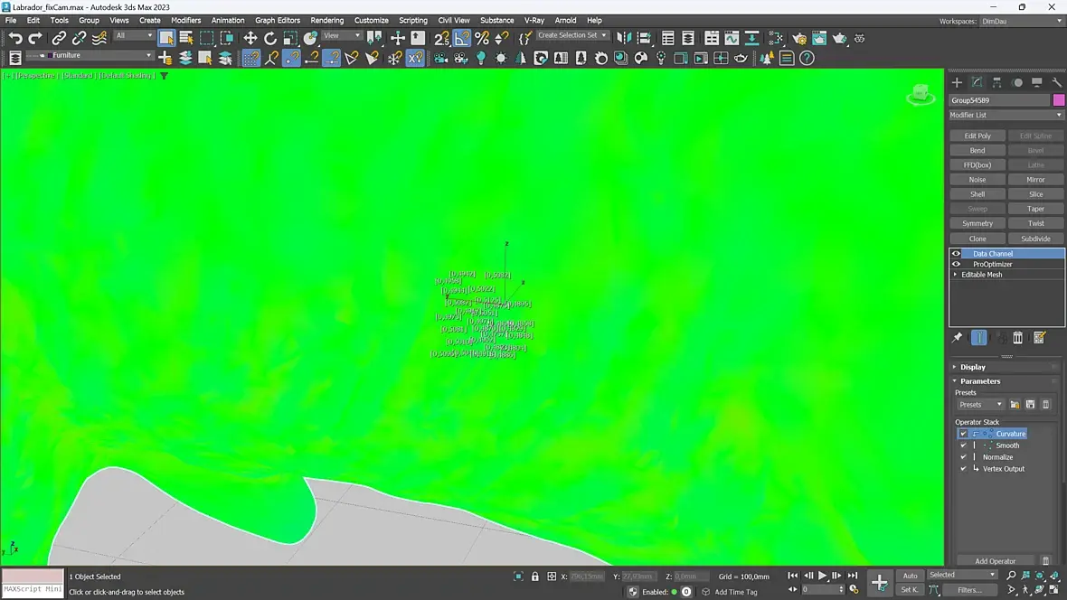Click the FFD(box) modifier button

pos(977,165)
